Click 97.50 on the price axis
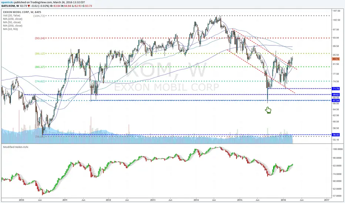 [336, 30]
